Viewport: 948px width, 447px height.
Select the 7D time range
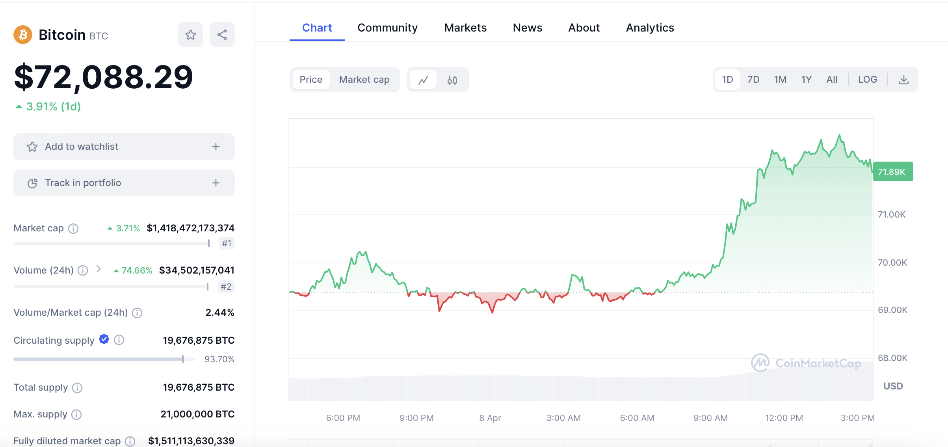pyautogui.click(x=753, y=80)
